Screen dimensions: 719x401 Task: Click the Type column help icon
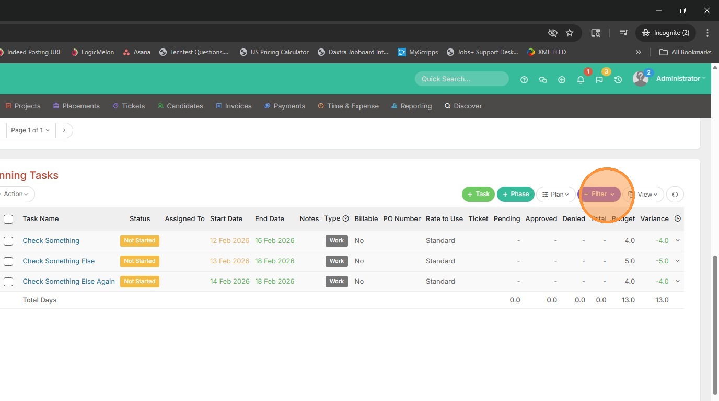[x=345, y=219]
